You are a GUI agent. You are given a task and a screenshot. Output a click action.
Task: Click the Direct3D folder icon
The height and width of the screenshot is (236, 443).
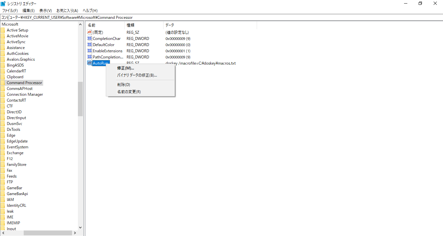pos(3,112)
